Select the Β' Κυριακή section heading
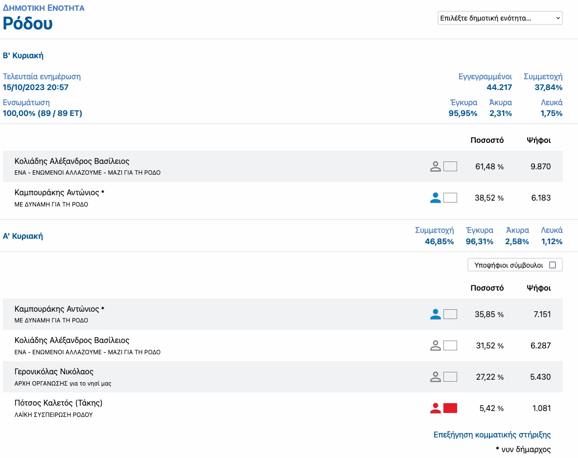Viewport: 578px width, 458px height. tap(23, 56)
